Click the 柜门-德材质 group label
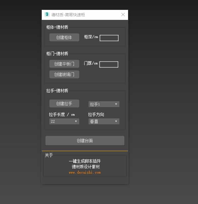Image resolution: width=198 pixels, height=204 pixels. coord(57,54)
